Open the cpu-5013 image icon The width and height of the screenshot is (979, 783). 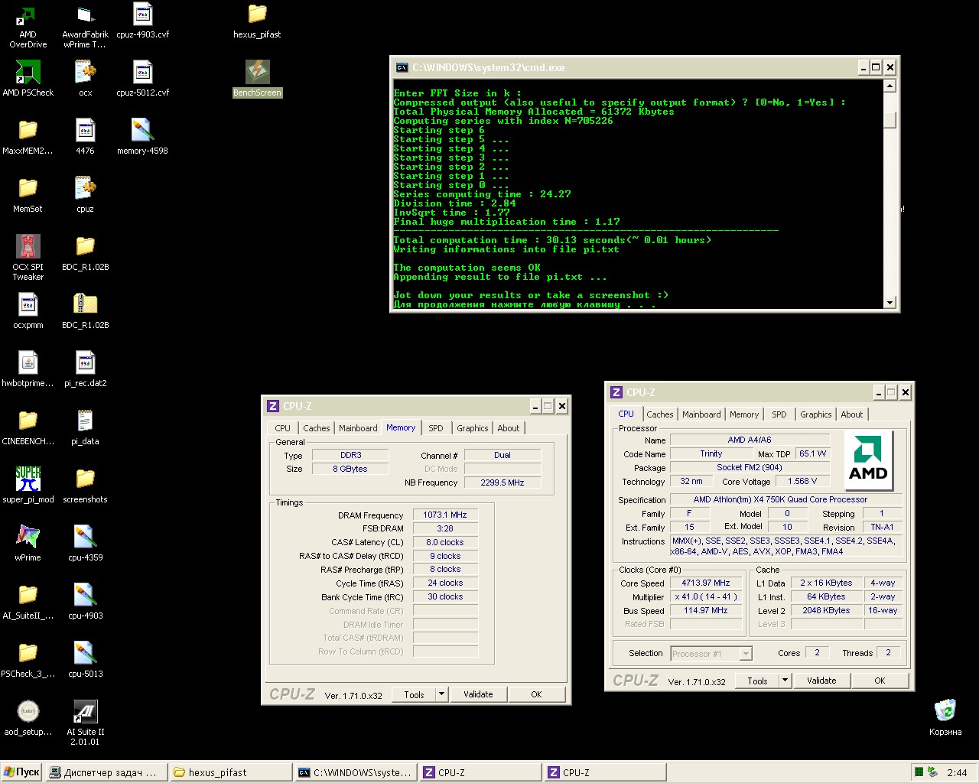coord(85,654)
